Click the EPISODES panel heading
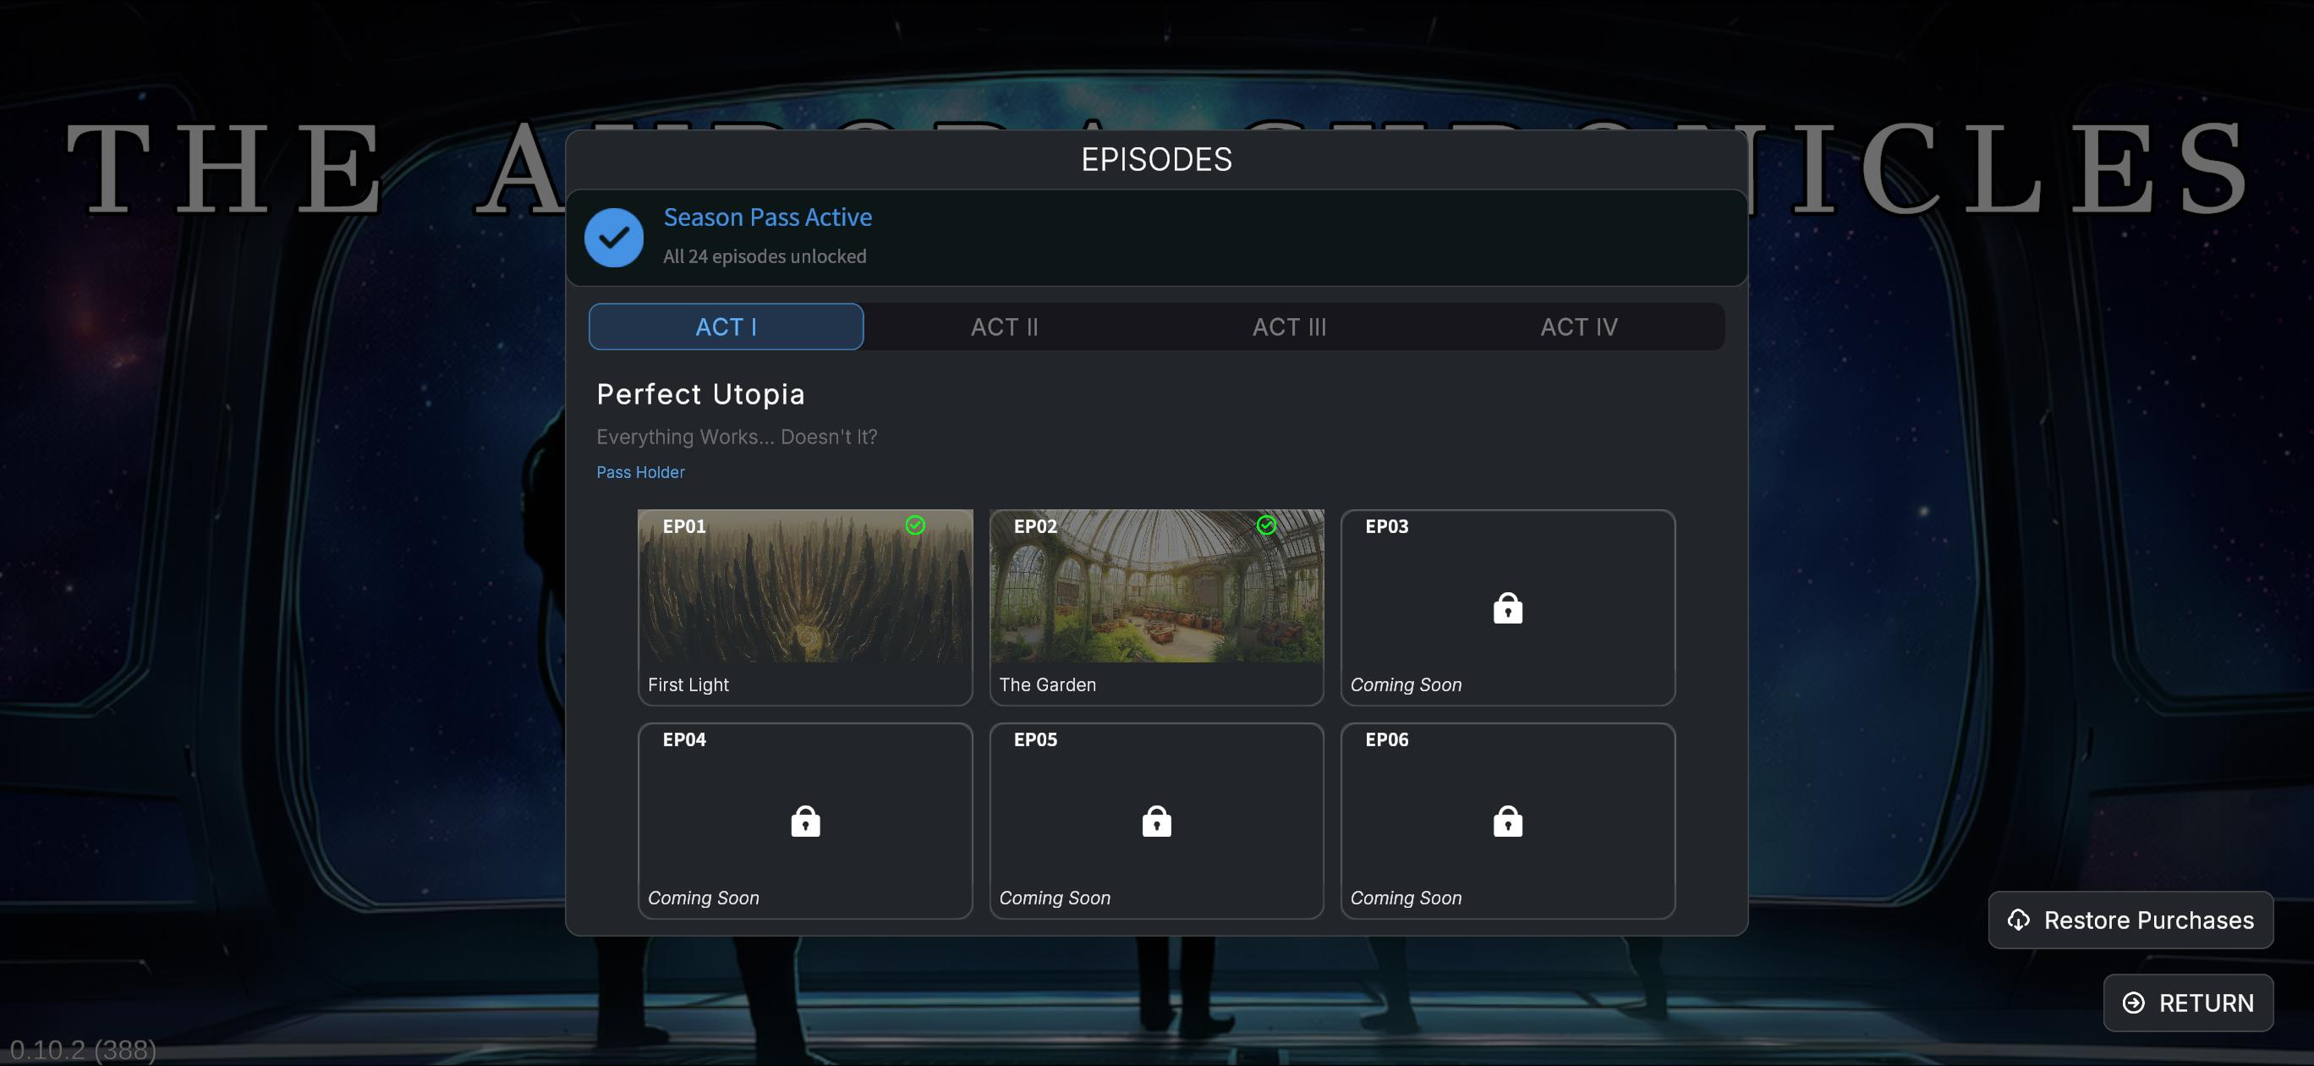The height and width of the screenshot is (1066, 2314). click(x=1156, y=159)
